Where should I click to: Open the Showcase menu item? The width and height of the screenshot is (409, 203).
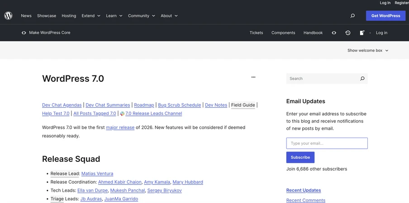pyautogui.click(x=47, y=16)
